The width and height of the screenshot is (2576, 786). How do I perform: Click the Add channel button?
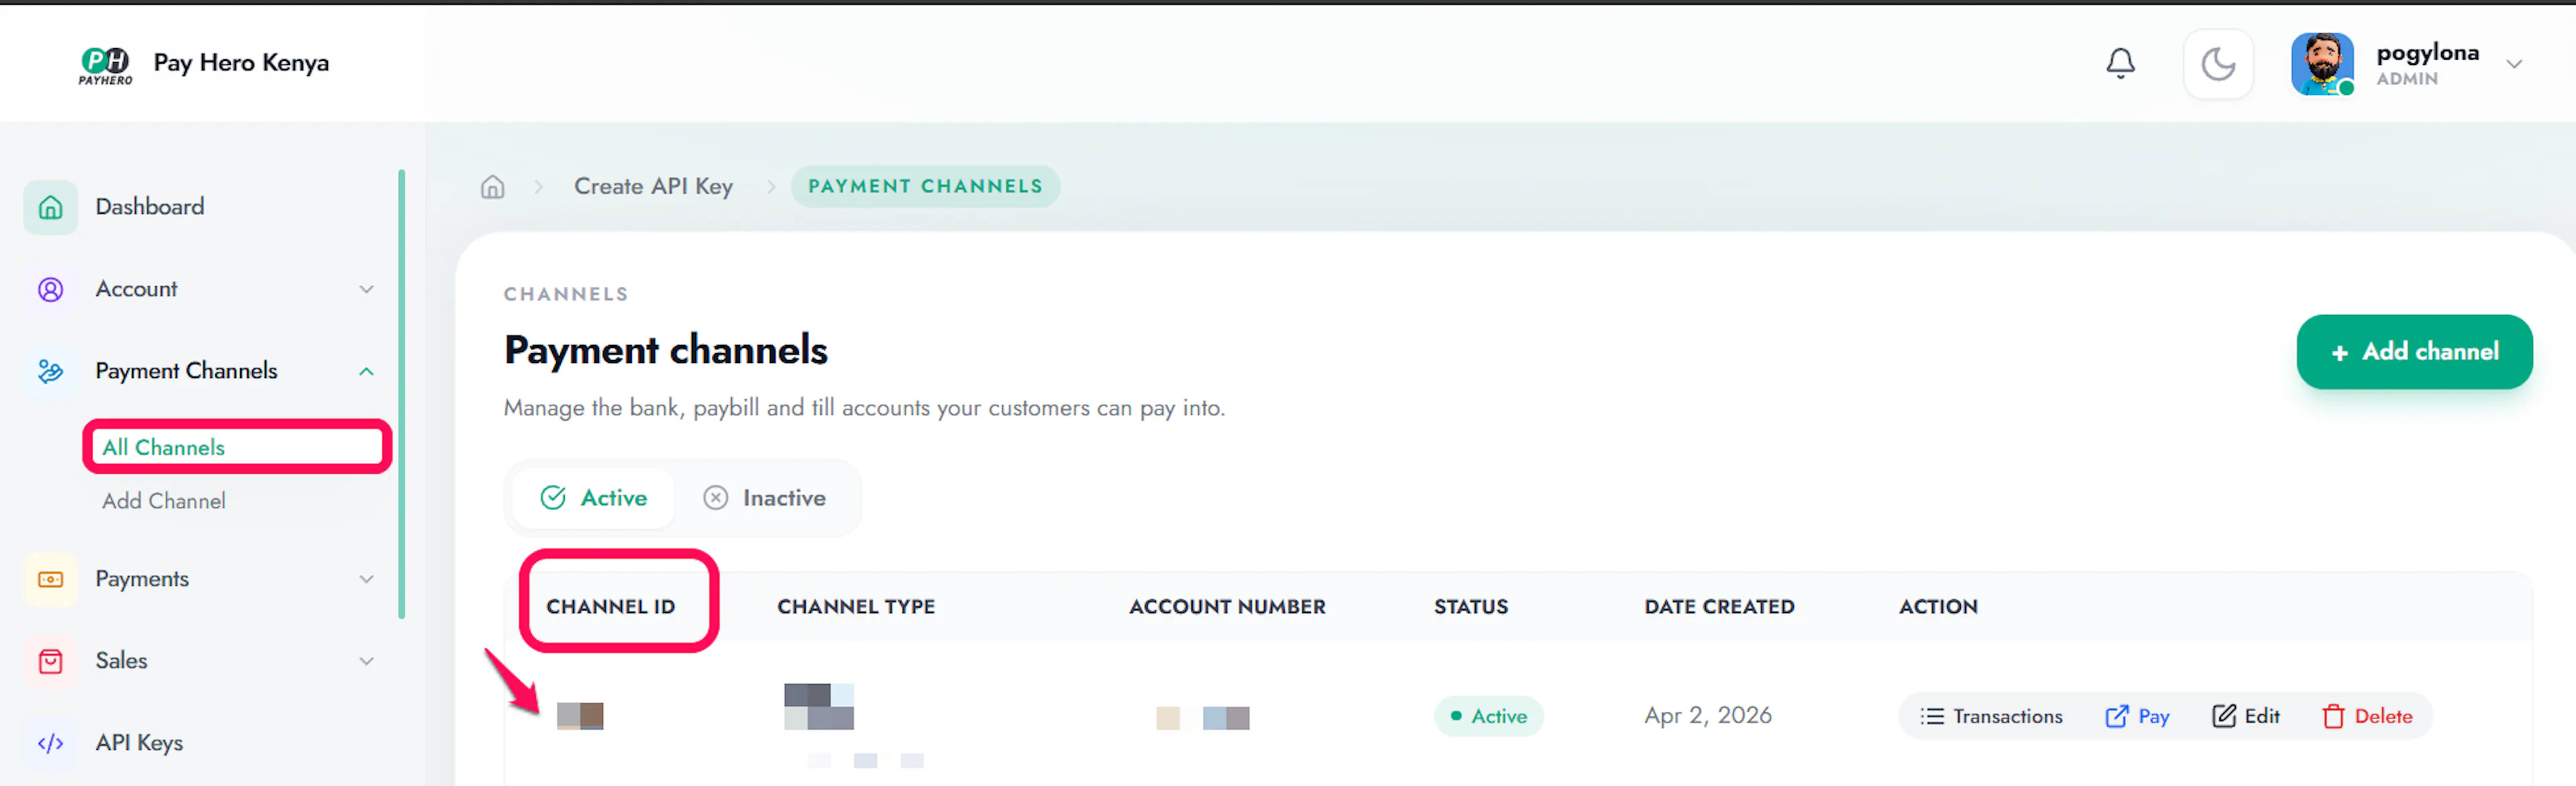tap(2414, 352)
